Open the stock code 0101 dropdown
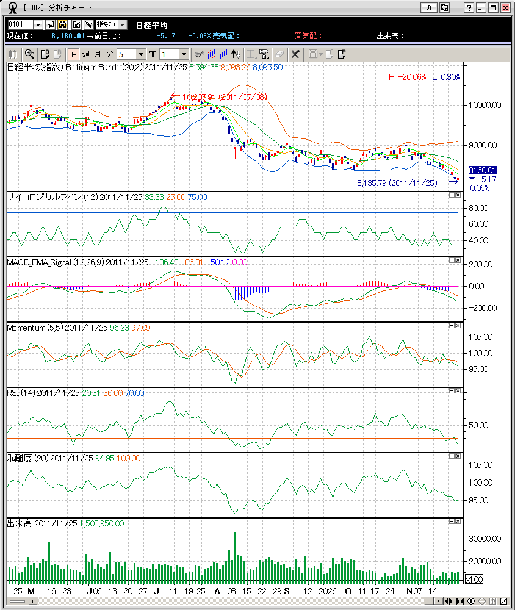This screenshot has width=515, height=610. [38, 24]
